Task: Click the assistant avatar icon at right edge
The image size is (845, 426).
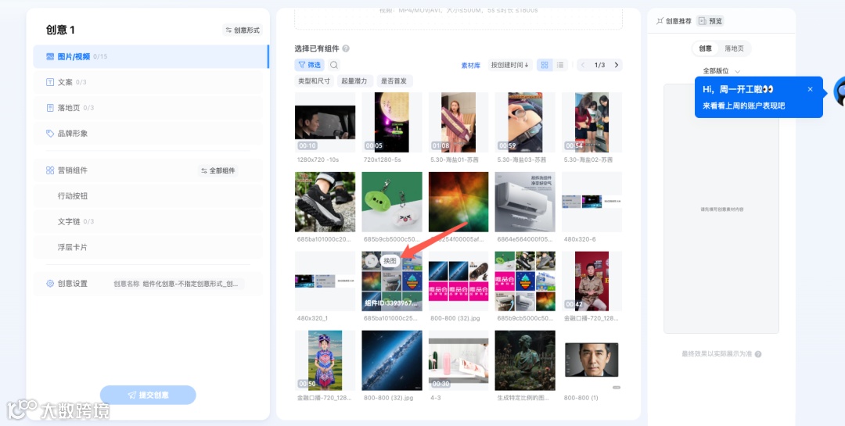Action: point(840,91)
